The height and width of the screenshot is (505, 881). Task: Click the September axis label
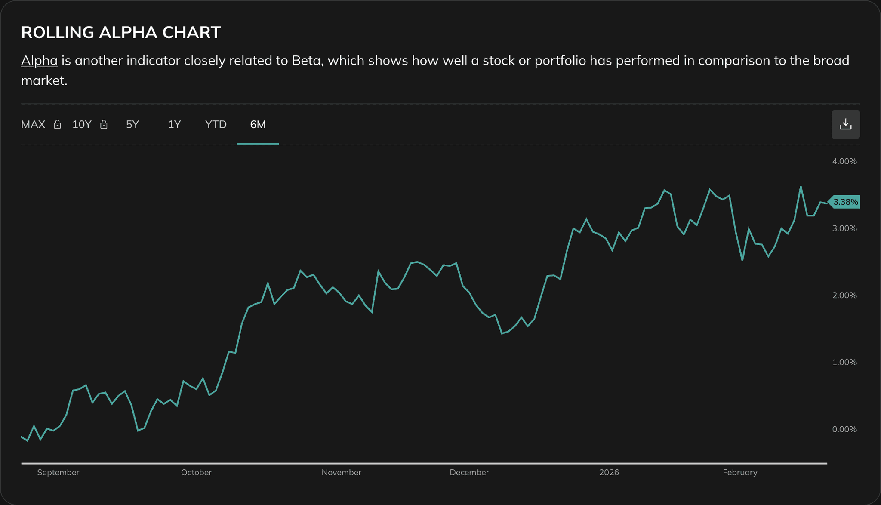pyautogui.click(x=59, y=472)
